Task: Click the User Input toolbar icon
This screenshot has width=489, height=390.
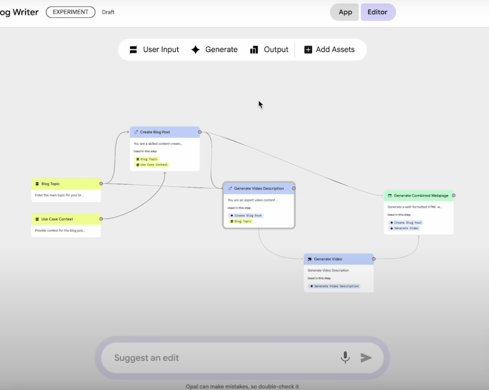Action: (x=133, y=50)
